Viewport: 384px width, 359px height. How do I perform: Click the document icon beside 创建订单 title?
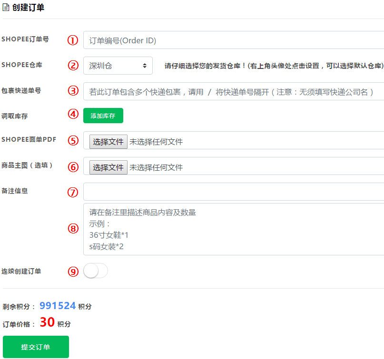6,7
